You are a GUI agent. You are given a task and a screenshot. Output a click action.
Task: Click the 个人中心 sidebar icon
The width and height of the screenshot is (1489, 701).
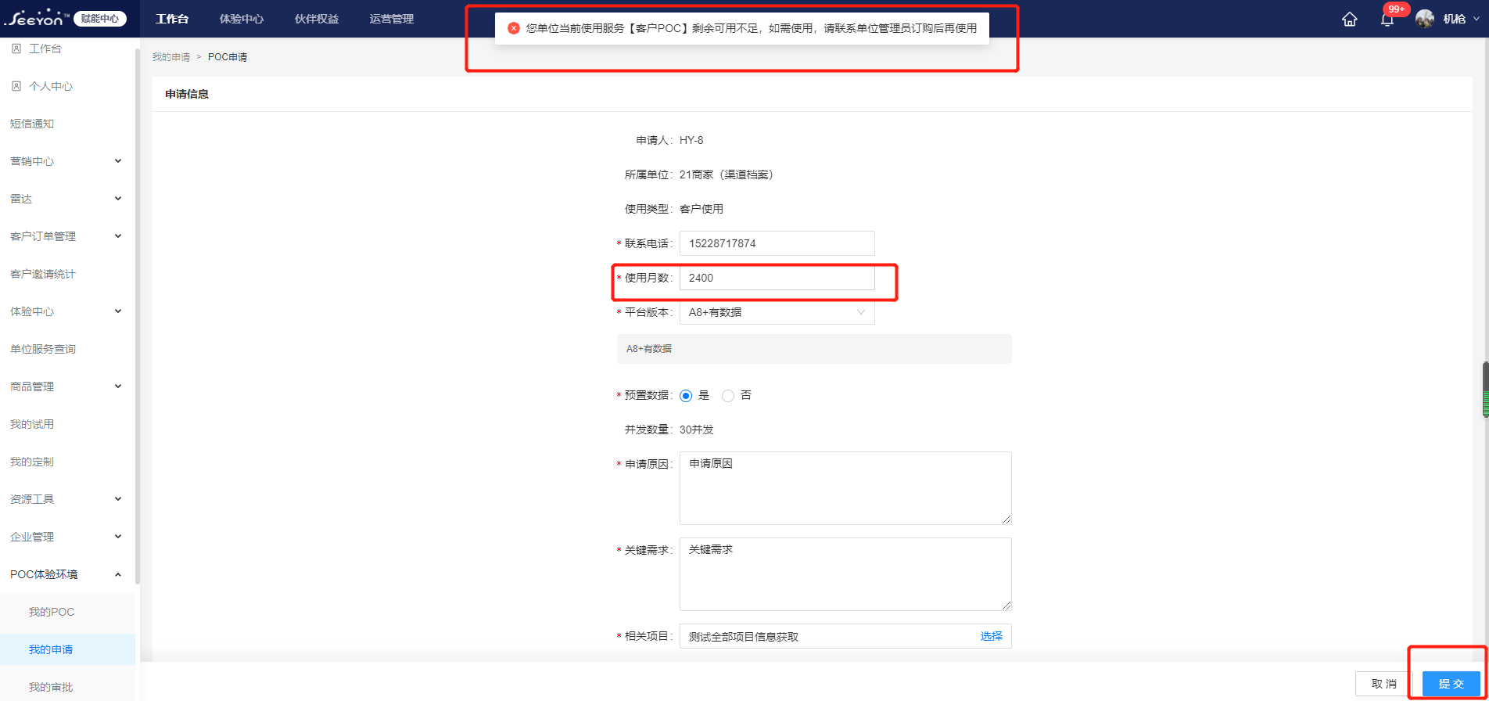tap(16, 86)
